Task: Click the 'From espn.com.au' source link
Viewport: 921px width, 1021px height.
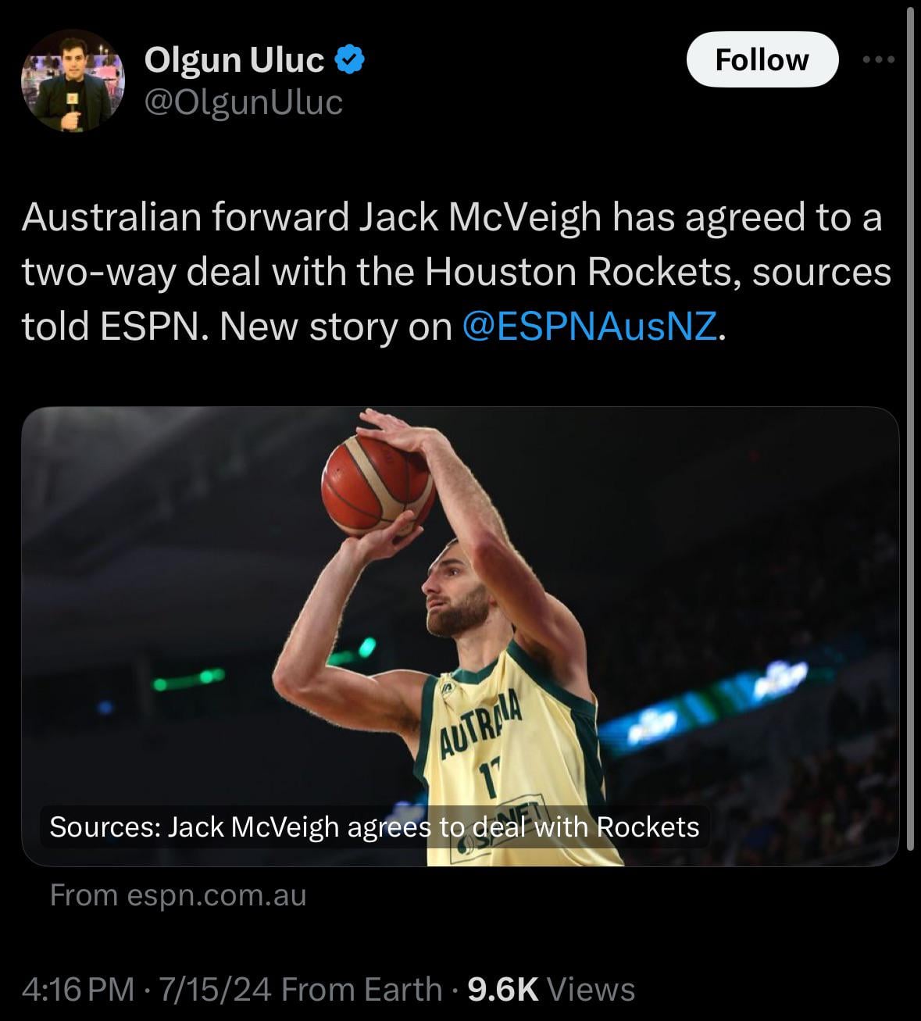Action: click(x=178, y=894)
